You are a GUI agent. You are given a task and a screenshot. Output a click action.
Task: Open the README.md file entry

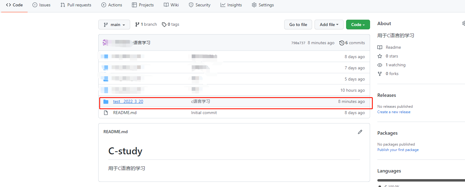pyautogui.click(x=124, y=112)
